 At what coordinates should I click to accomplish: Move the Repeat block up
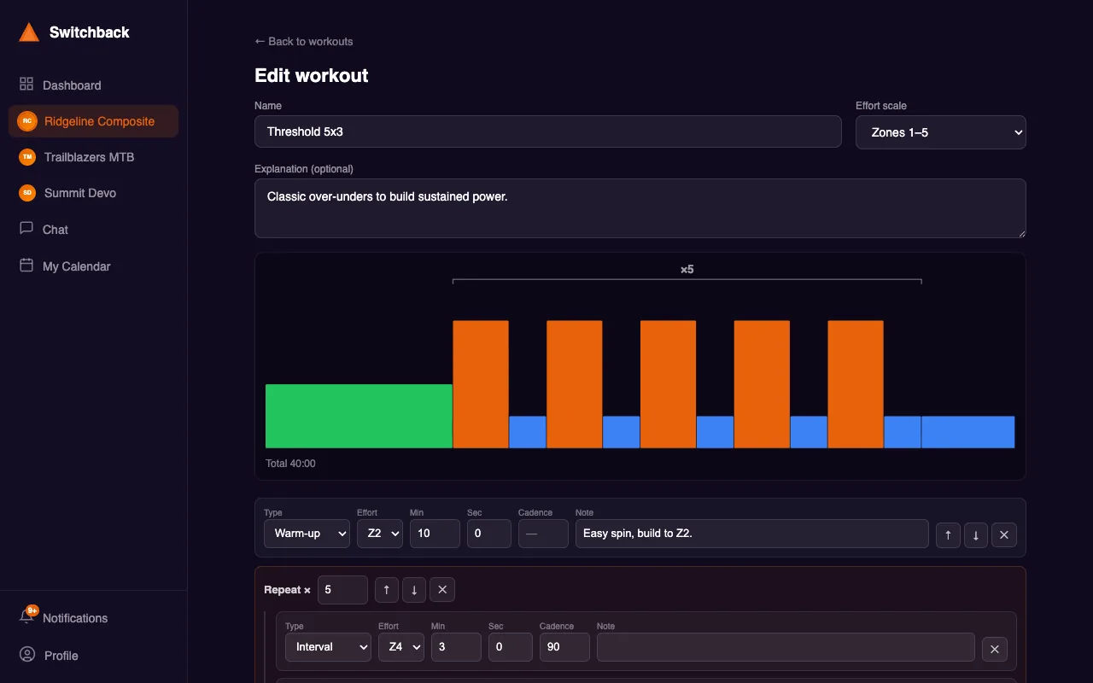pos(386,590)
